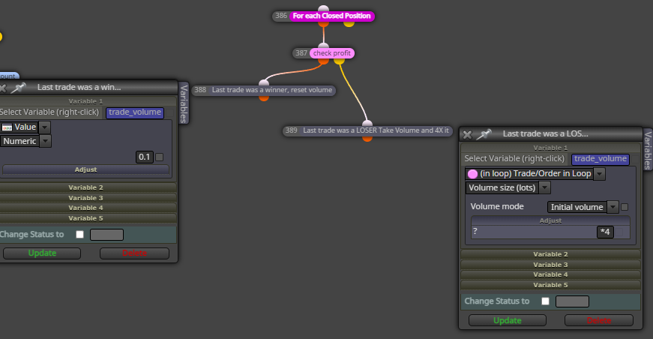Viewport: 653px width, 339px height.
Task: Open the Variables side tab on the left panel
Action: [x=184, y=103]
